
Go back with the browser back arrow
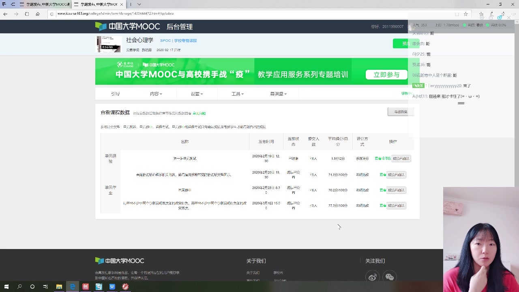(x=5, y=14)
